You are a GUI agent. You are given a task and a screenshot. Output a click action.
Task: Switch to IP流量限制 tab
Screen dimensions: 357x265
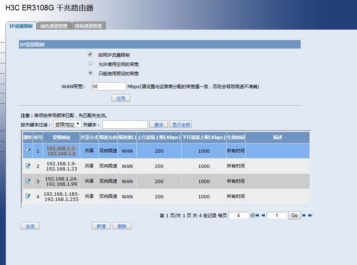click(21, 26)
